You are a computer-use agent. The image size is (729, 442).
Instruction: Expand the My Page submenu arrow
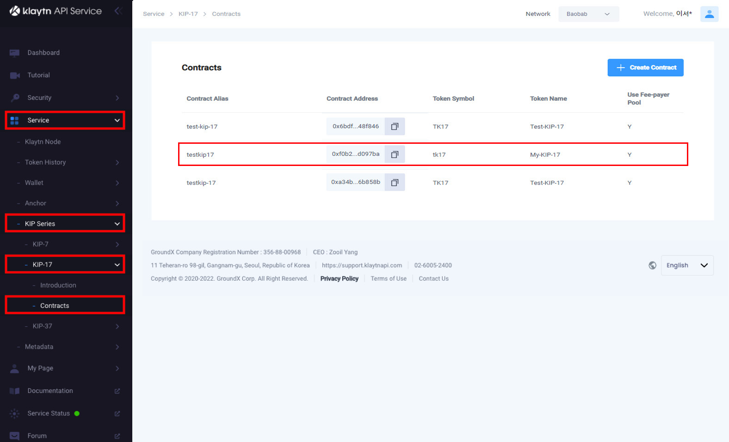point(117,368)
